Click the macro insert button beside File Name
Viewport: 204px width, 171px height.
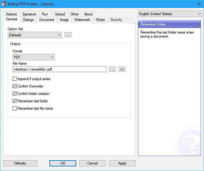[x=122, y=69]
